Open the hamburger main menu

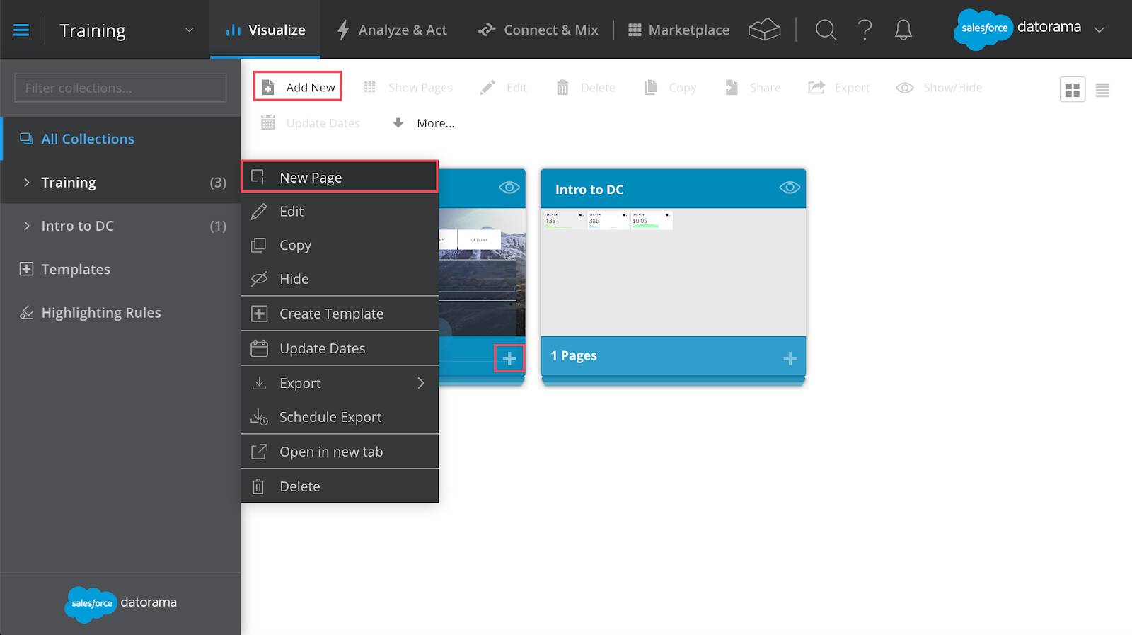[21, 30]
